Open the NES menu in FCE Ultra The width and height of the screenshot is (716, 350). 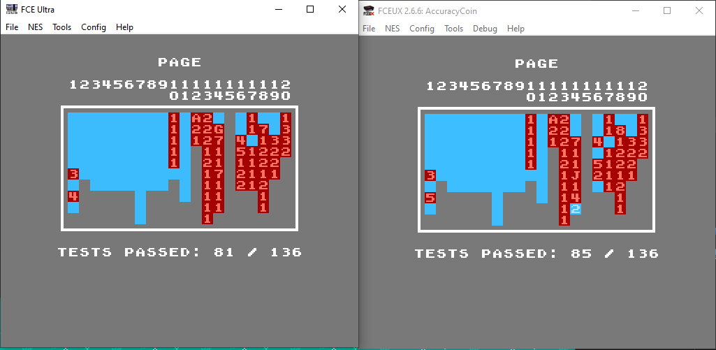click(x=35, y=27)
